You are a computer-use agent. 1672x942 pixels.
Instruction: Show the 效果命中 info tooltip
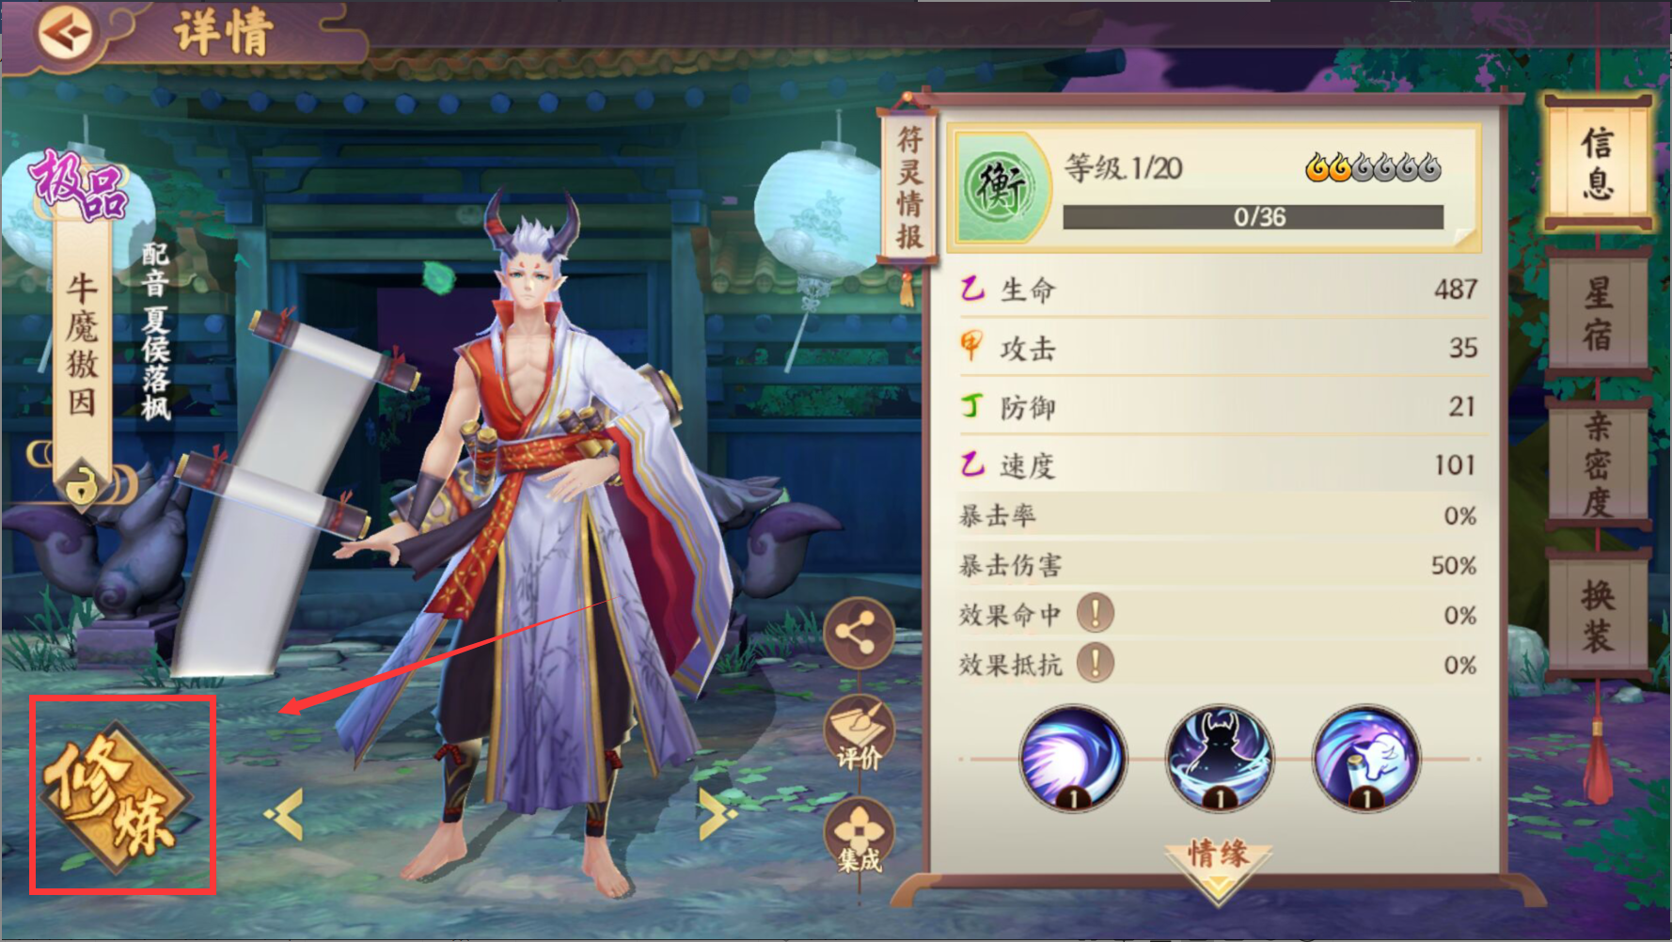pos(1096,613)
